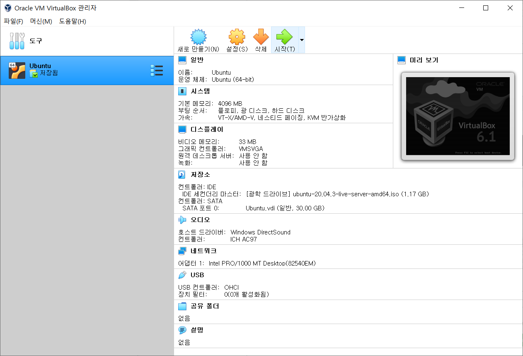The image size is (523, 356).
Task: Select the Ubuntu virtual machine icon
Action: tap(17, 71)
